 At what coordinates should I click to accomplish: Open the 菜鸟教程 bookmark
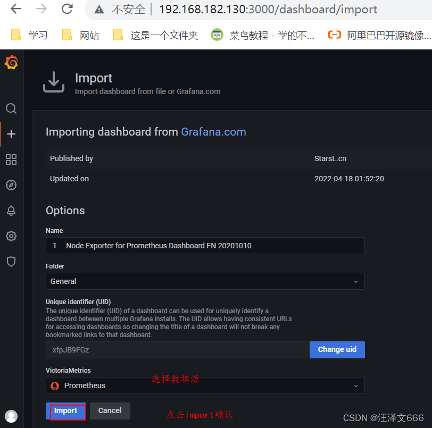click(263, 35)
